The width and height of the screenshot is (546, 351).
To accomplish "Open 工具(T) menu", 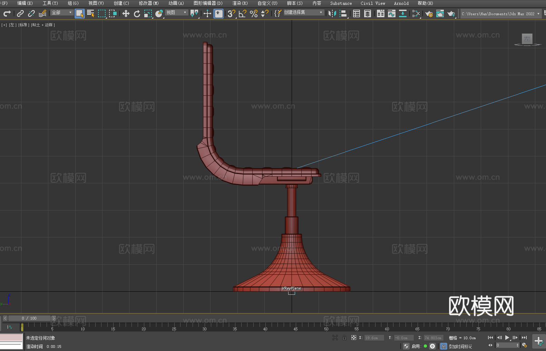I will 50,3.
